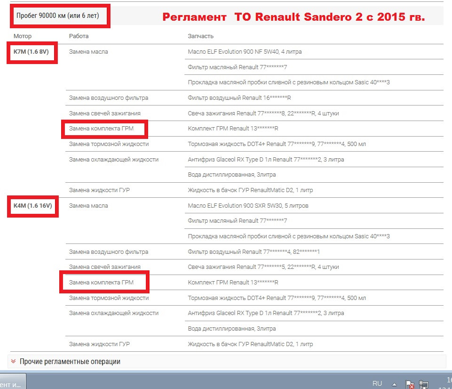Show hidden tray icons with the up arrow
The width and height of the screenshot is (452, 389).
394,384
